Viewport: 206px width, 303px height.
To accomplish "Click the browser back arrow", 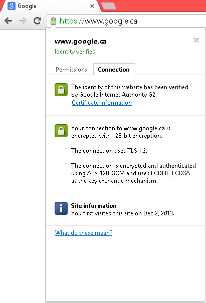I will (x=8, y=21).
